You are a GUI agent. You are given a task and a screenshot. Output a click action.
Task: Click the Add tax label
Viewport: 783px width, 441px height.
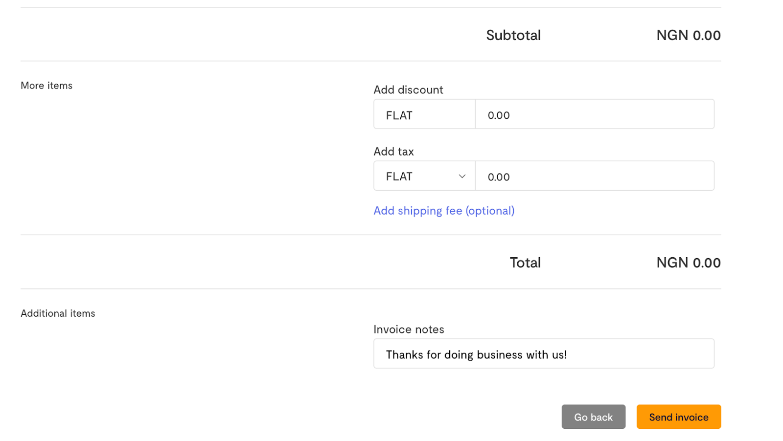pos(393,152)
